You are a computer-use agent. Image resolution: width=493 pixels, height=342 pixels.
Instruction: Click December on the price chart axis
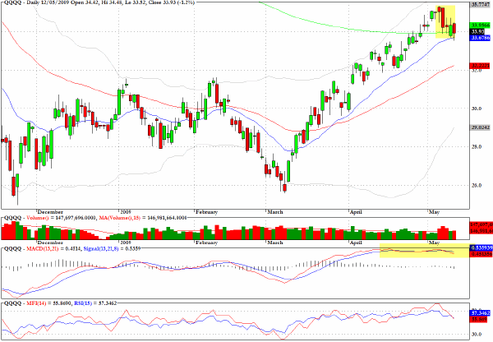(x=50, y=212)
